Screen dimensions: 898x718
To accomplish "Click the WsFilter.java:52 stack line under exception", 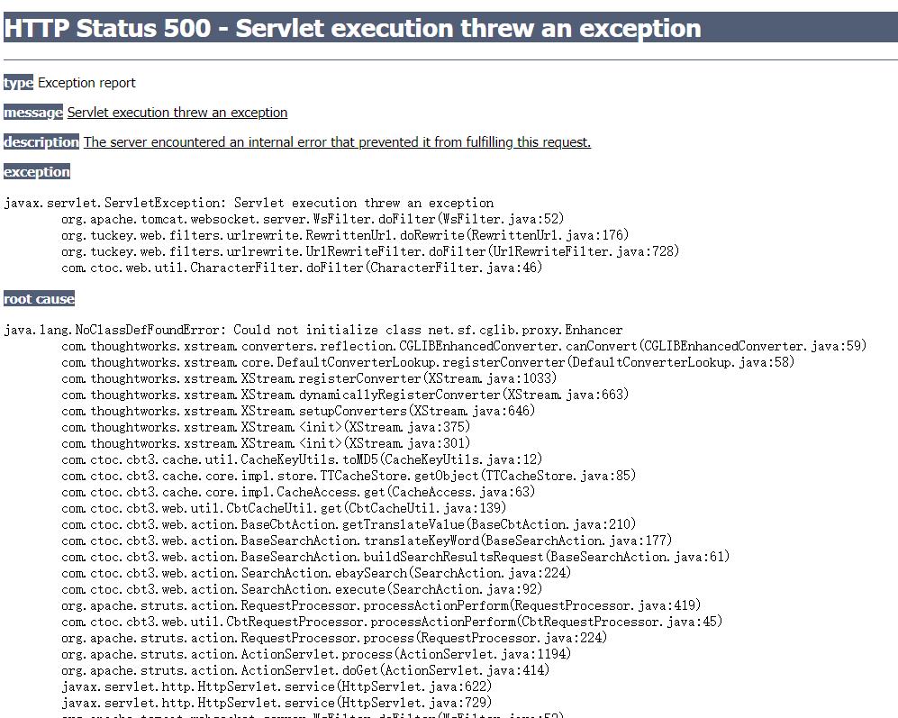I will pos(313,219).
